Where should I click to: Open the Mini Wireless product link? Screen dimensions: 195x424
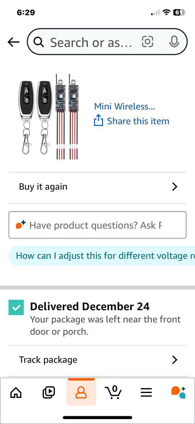point(124,106)
